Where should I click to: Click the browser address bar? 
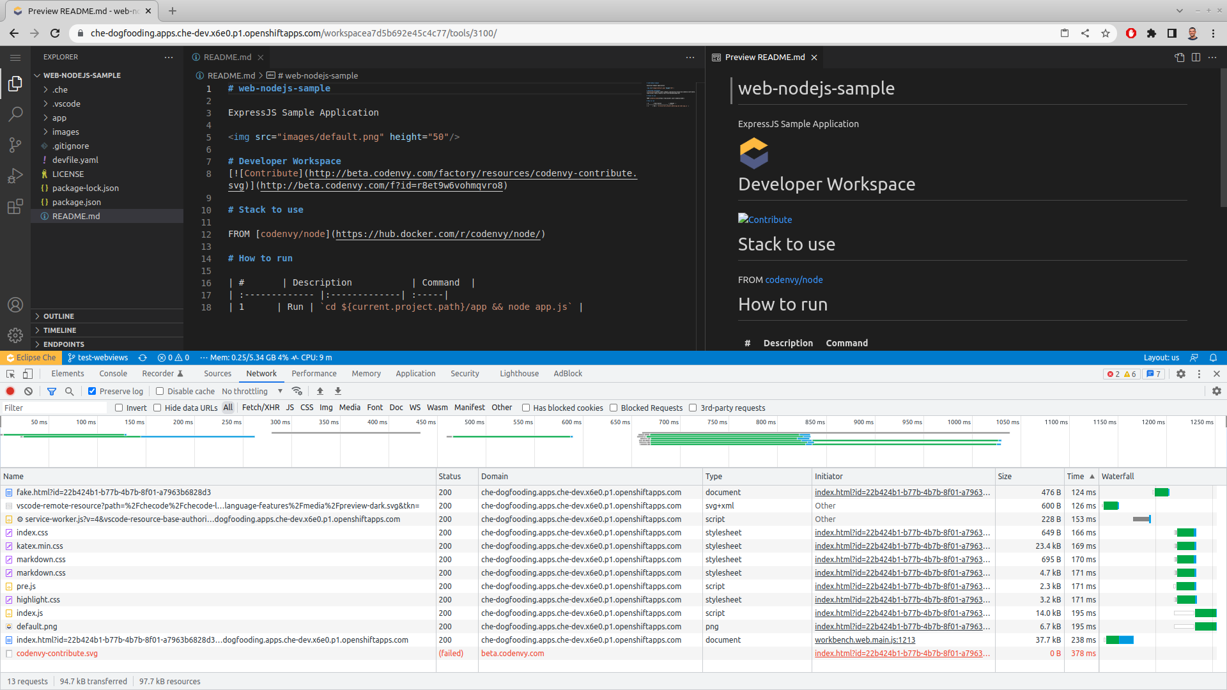562,33
